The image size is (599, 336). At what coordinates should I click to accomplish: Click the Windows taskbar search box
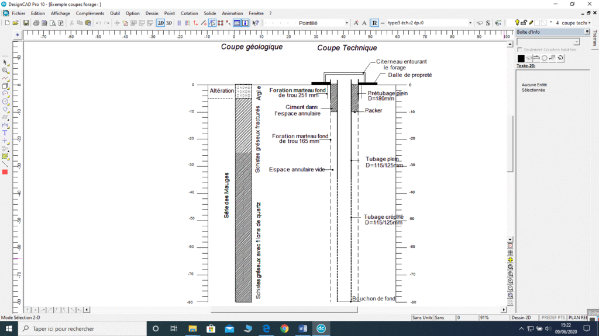click(x=82, y=328)
